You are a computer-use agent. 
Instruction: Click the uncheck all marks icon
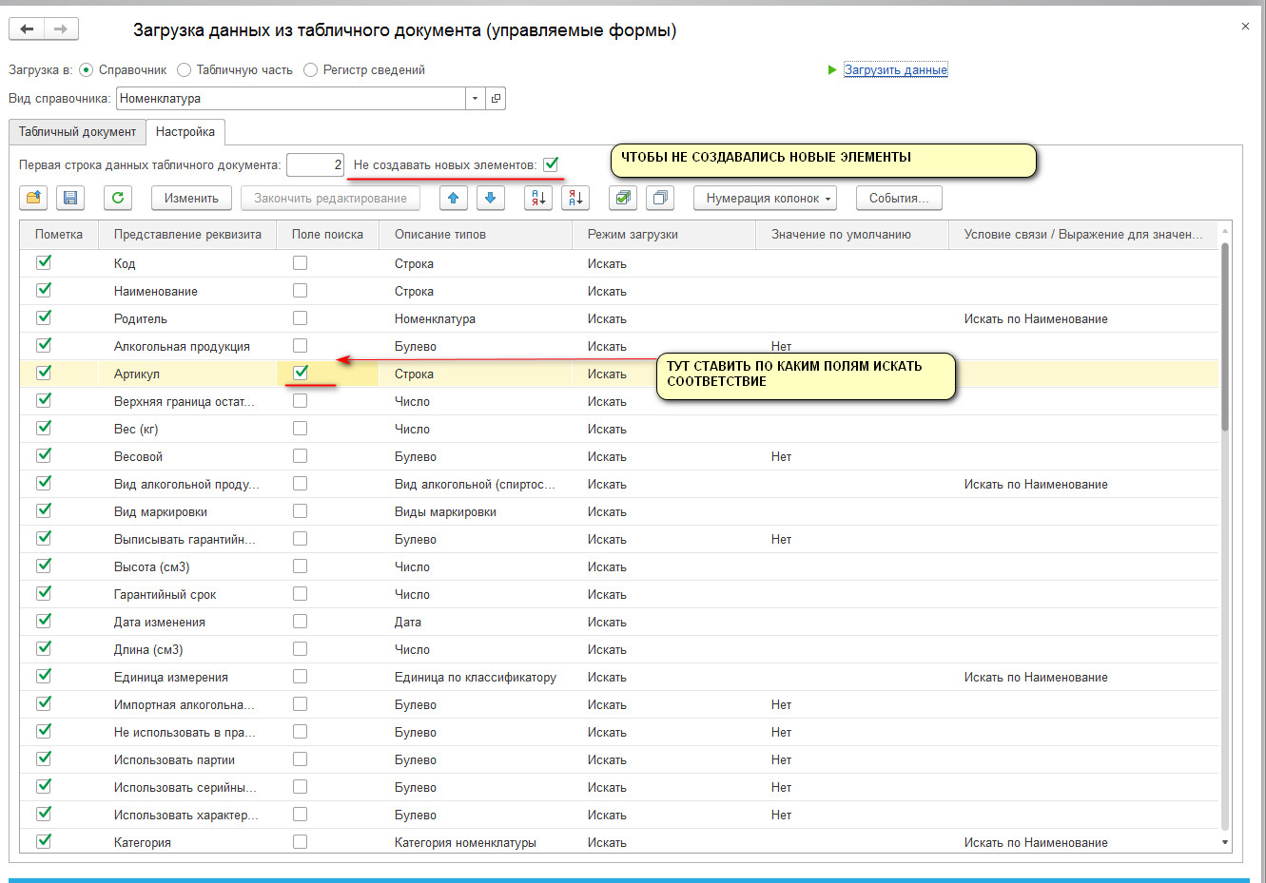pos(659,198)
